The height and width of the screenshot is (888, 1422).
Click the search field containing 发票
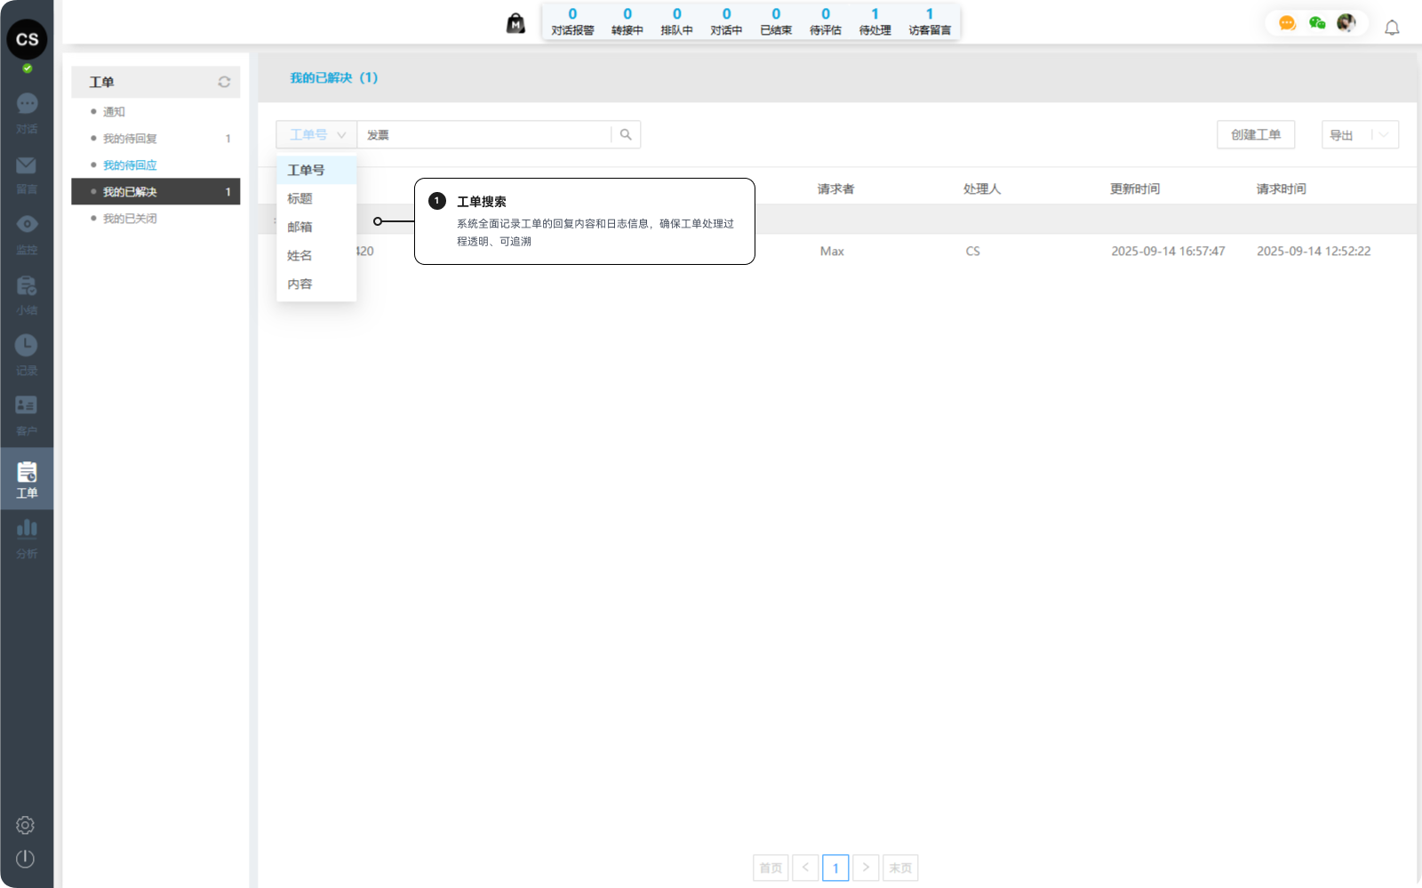(x=484, y=135)
